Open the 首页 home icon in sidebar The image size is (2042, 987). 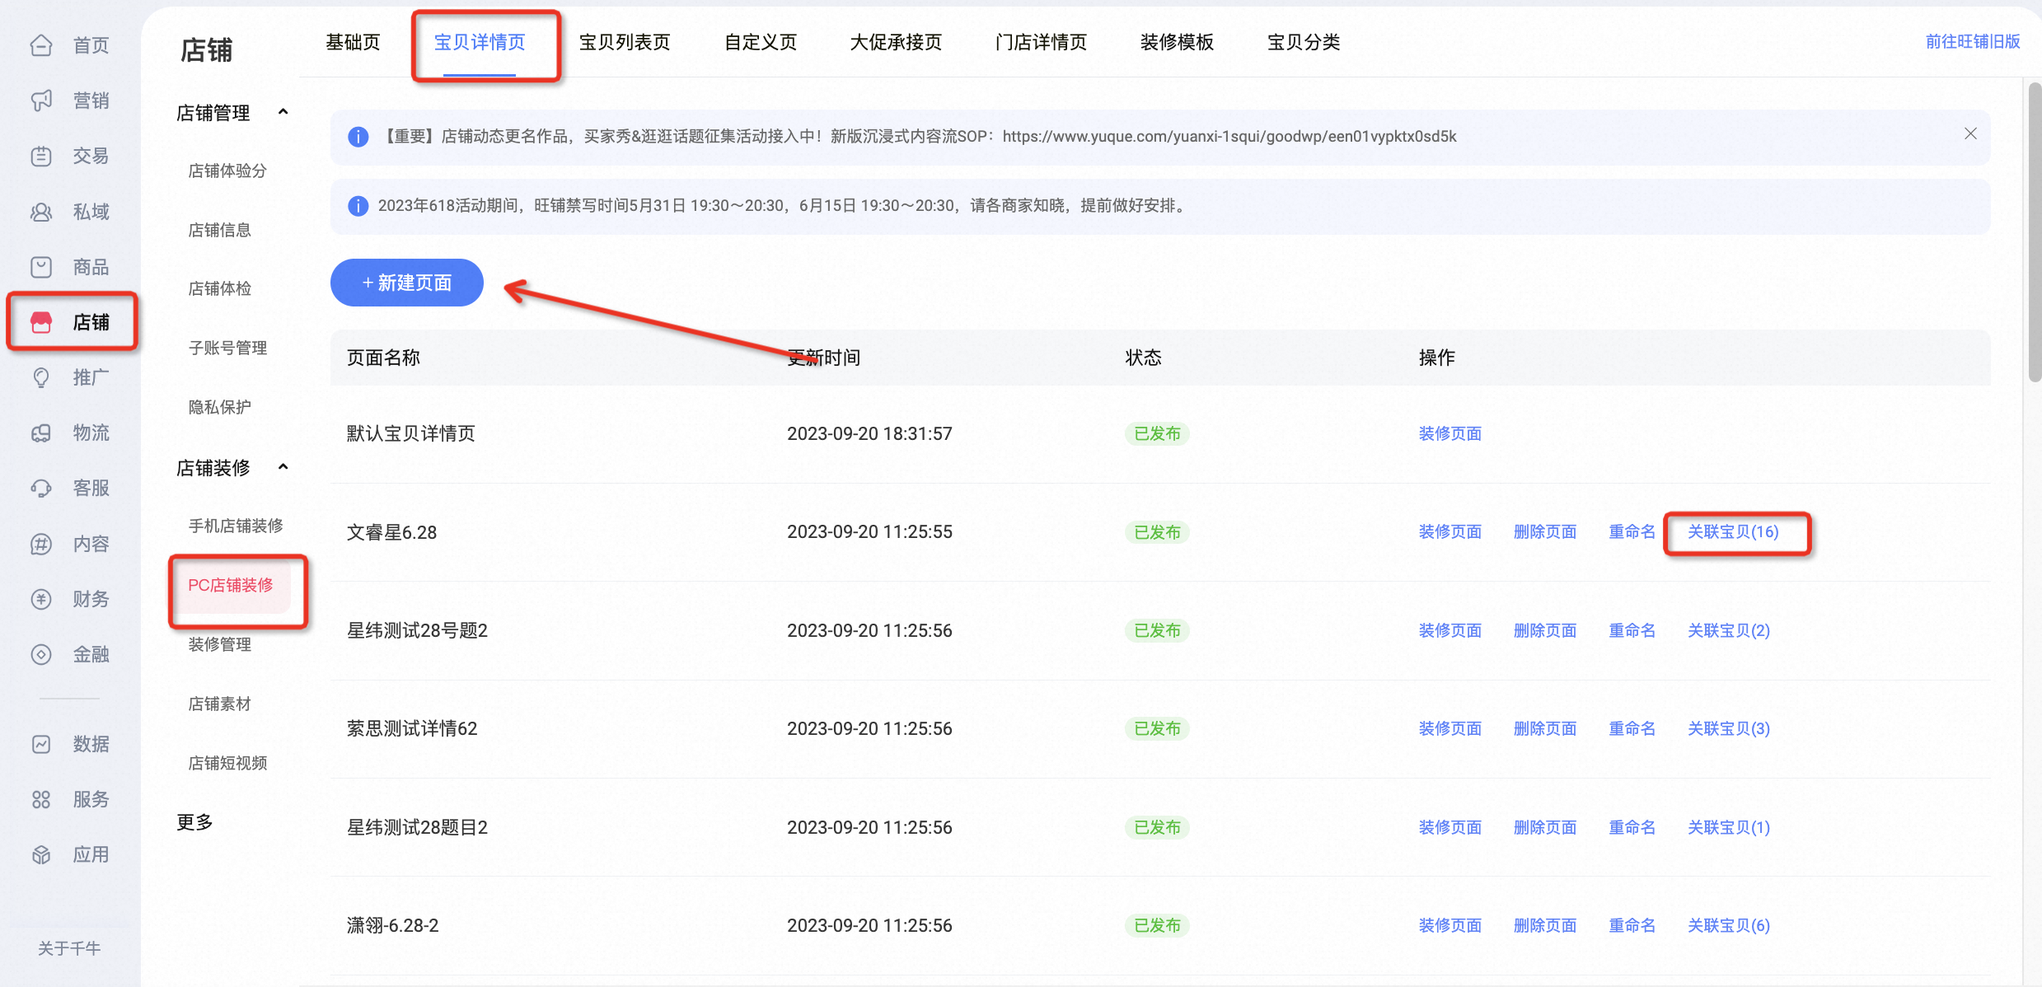41,45
